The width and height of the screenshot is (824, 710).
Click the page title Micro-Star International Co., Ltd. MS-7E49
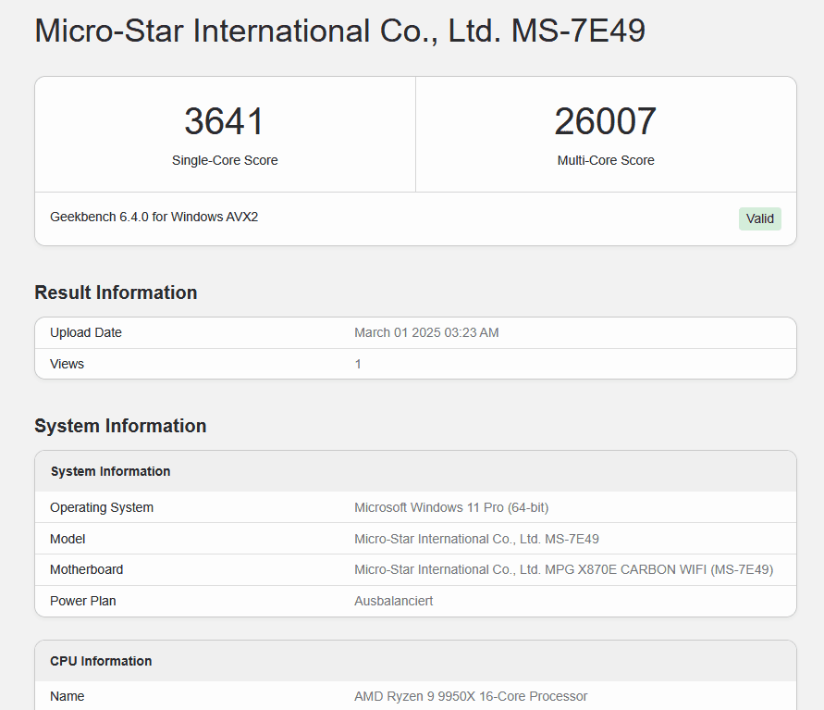[339, 31]
